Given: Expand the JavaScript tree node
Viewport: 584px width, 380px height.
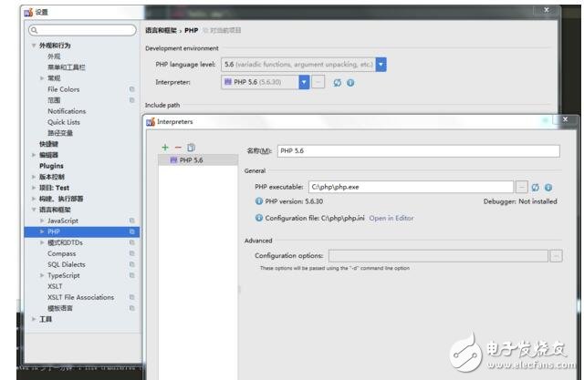Looking at the screenshot, I should tap(42, 221).
